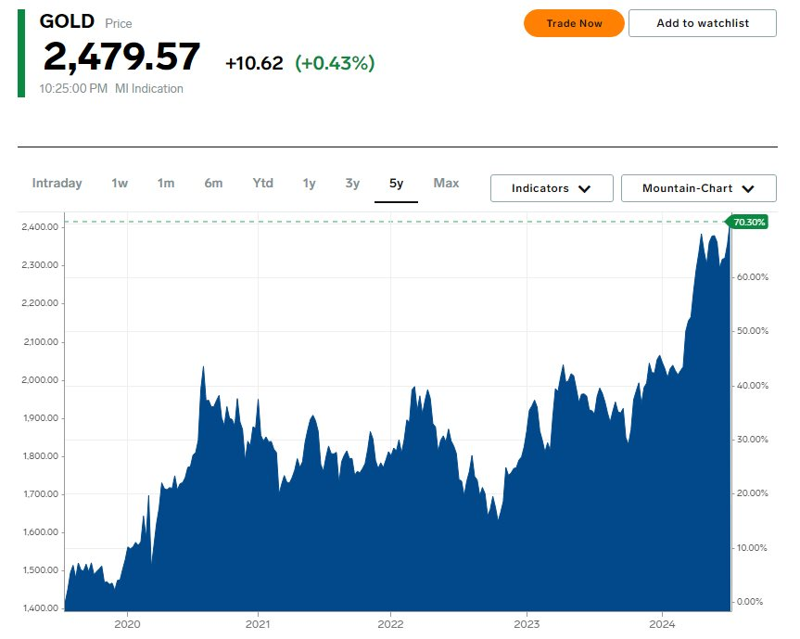This screenshot has height=639, width=800.
Task: Click the 2022 label on time axis
Action: [x=390, y=624]
